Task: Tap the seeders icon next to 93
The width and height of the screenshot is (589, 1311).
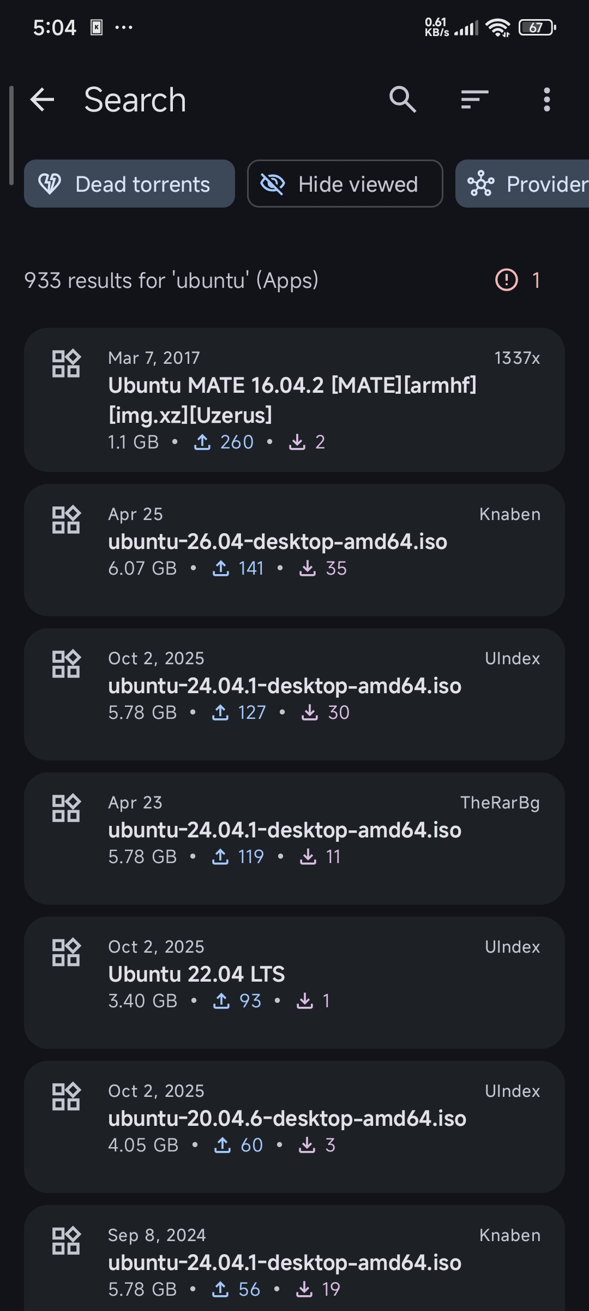Action: pyautogui.click(x=221, y=1001)
